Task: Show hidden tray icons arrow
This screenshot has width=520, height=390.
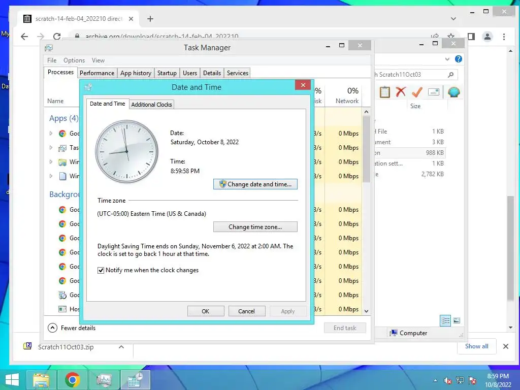Action: [435, 380]
